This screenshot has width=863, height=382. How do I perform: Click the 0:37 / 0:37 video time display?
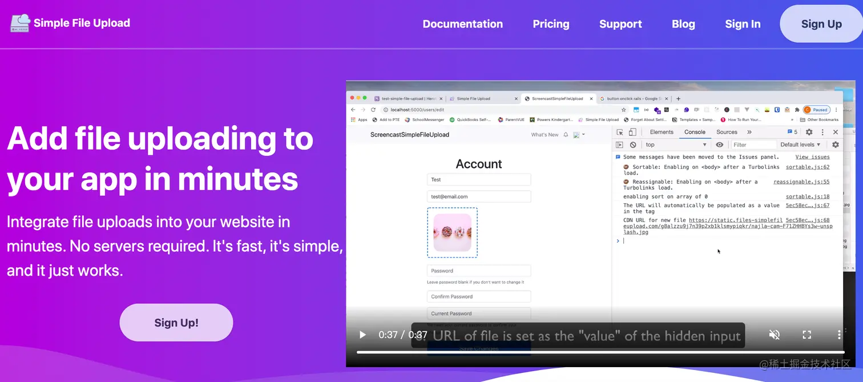[403, 335]
